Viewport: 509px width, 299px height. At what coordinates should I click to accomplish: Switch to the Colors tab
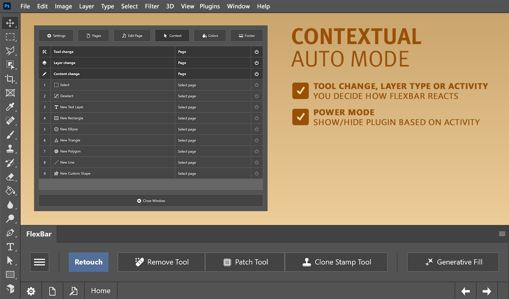point(210,36)
